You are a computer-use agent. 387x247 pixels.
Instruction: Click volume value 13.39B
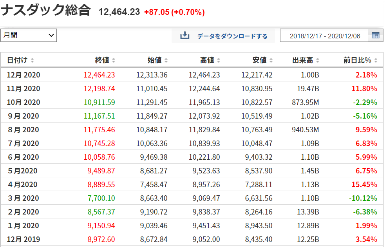pos(308,212)
